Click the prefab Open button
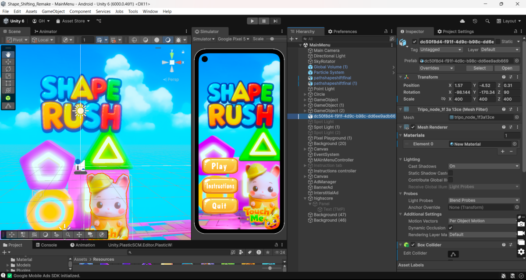This screenshot has height=280, width=526. [x=507, y=68]
